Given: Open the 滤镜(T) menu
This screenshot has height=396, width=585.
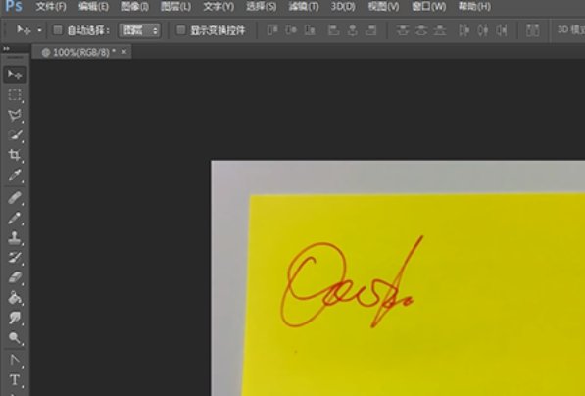Looking at the screenshot, I should (304, 6).
